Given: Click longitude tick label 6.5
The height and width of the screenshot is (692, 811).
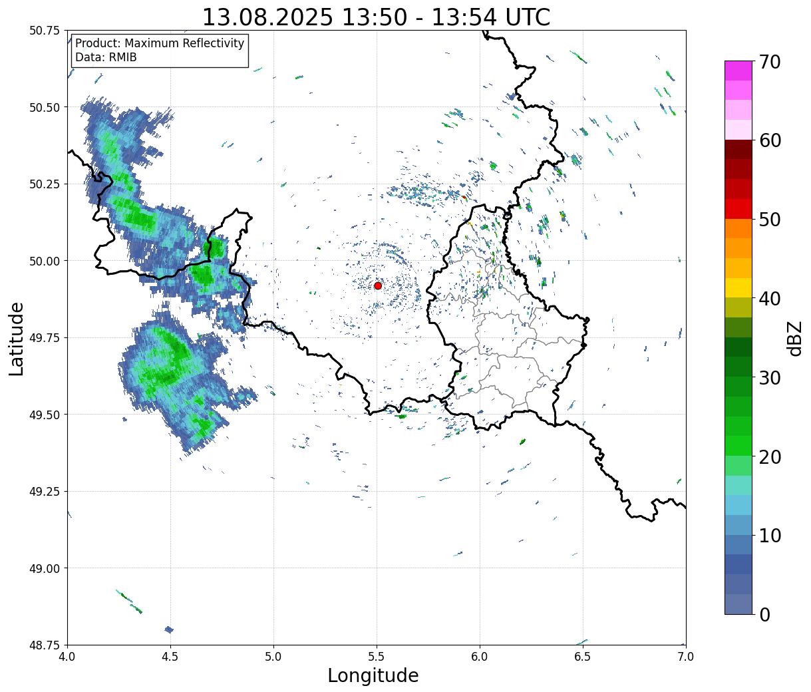Looking at the screenshot, I should 583,657.
